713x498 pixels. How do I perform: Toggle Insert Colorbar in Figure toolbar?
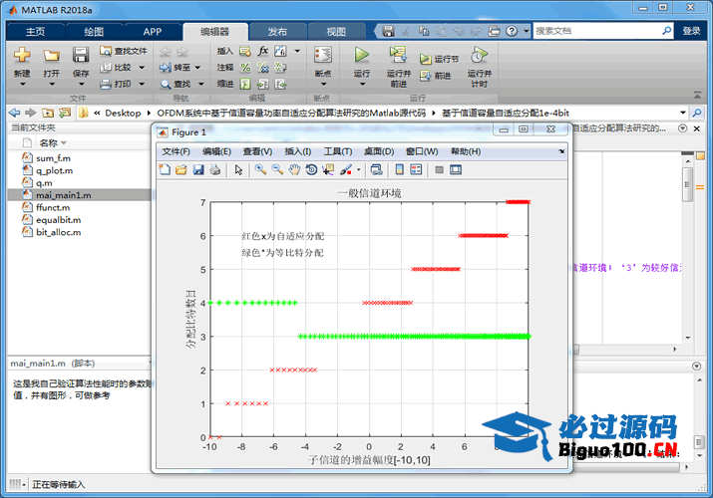[x=399, y=170]
